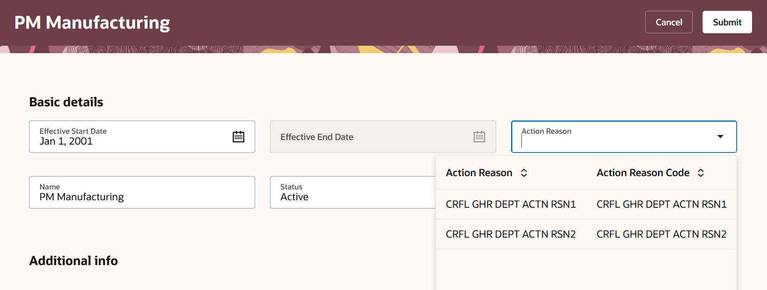This screenshot has height=290, width=767.
Task: Select CRFL GHR DEPT ACTN RSN2 reason
Action: tap(511, 234)
